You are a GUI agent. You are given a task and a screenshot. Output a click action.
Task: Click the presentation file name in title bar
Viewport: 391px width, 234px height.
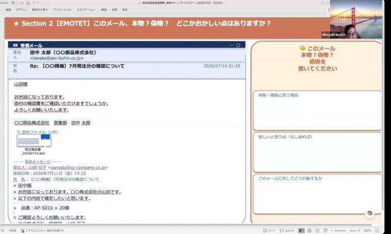177,3
